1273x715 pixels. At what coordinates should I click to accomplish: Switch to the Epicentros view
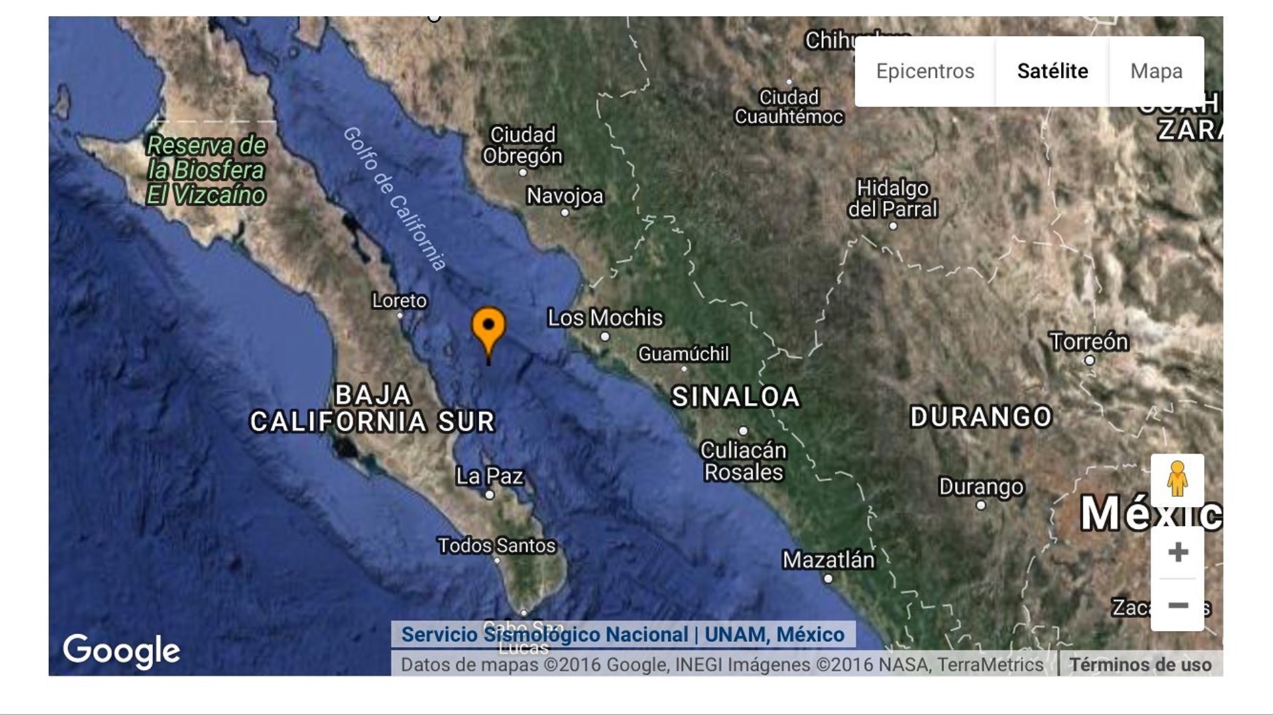925,71
